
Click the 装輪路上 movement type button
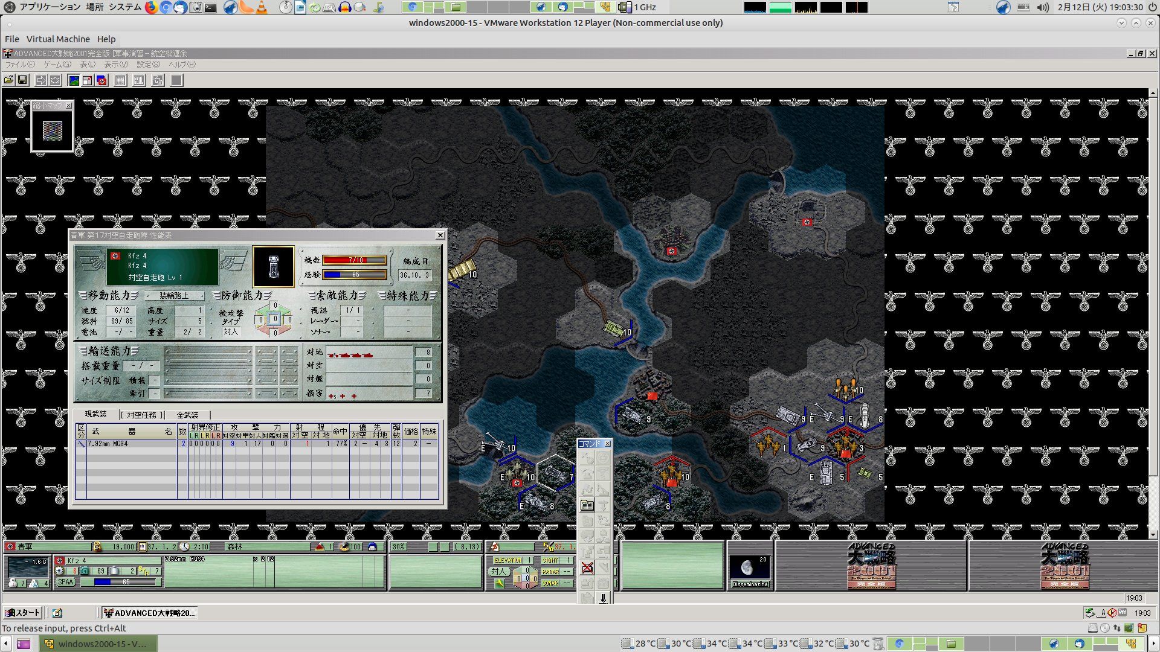(174, 296)
